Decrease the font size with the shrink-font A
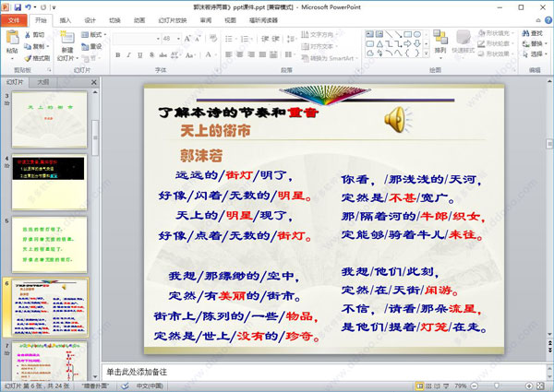554x392 pixels. pyautogui.click(x=198, y=39)
